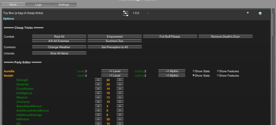
Task: Click Change Weather button
Action: pyautogui.click(x=59, y=47)
